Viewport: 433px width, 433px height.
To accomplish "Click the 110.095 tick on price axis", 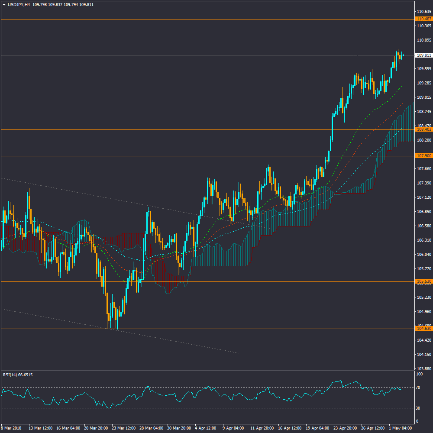I will coord(423,40).
